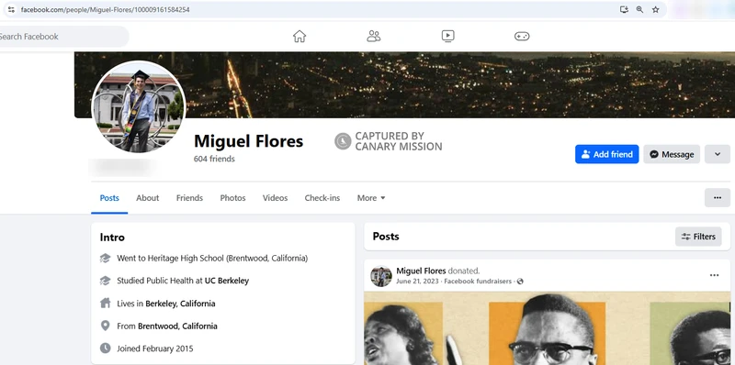Select the Videos tab
Viewport: 735px width, 365px height.
pos(275,198)
